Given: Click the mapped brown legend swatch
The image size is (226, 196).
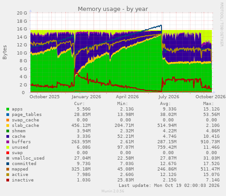Looking at the screenshot, I should 8,169.
